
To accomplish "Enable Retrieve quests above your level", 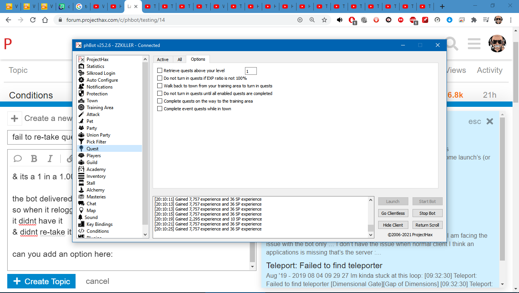I will (x=160, y=71).
